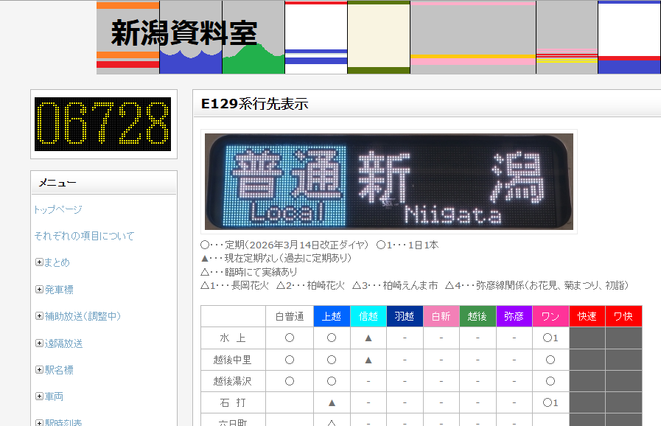Click the magenta ワン column header
The height and width of the screenshot is (426, 661).
coord(550,316)
